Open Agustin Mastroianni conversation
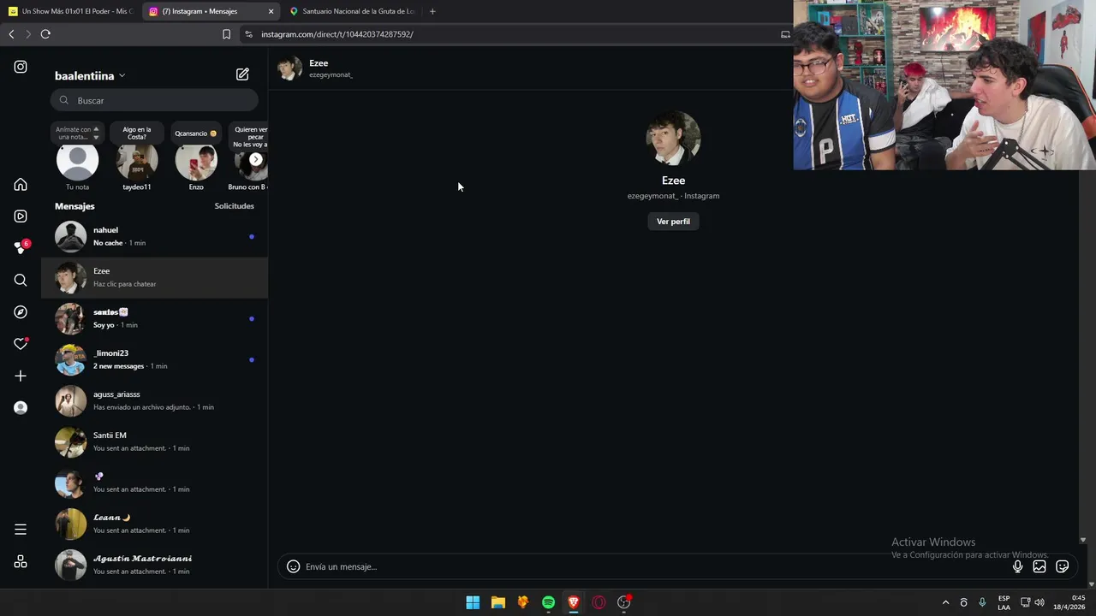This screenshot has width=1096, height=616. pyautogui.click(x=154, y=566)
